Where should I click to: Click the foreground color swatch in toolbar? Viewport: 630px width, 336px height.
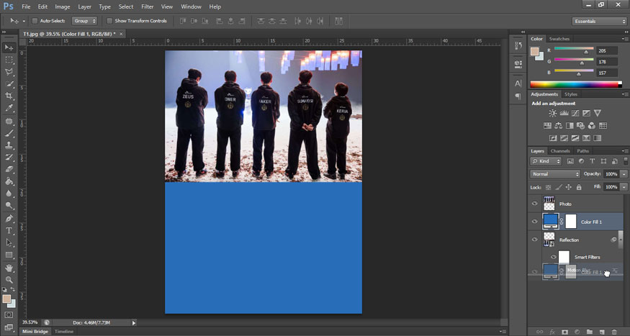tap(7, 299)
